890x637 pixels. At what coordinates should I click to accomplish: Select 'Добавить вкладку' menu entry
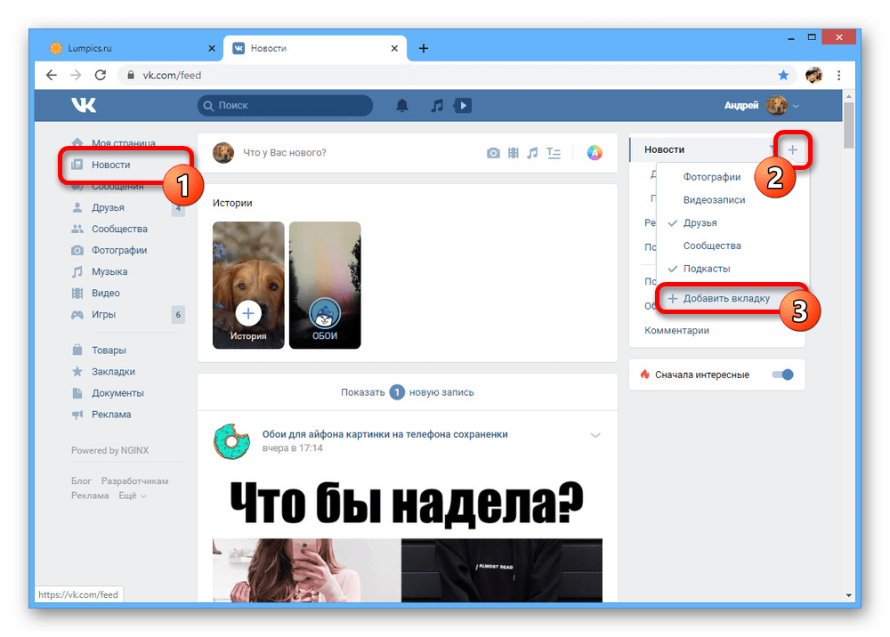click(x=725, y=299)
